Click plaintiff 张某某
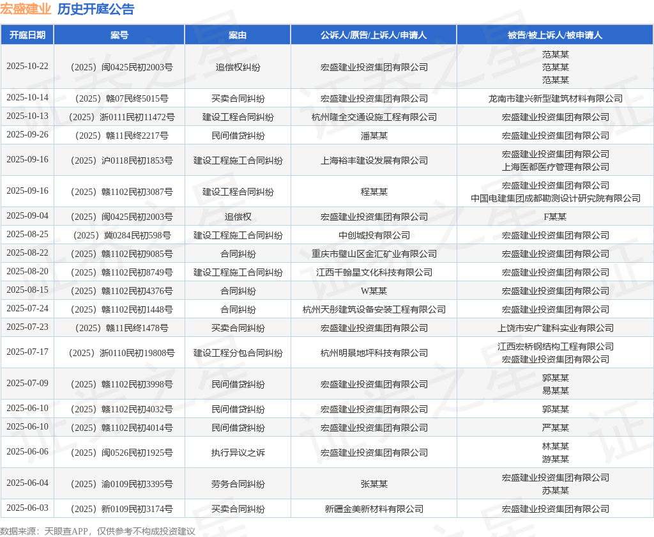This screenshot has height=537, width=654. pos(374,484)
